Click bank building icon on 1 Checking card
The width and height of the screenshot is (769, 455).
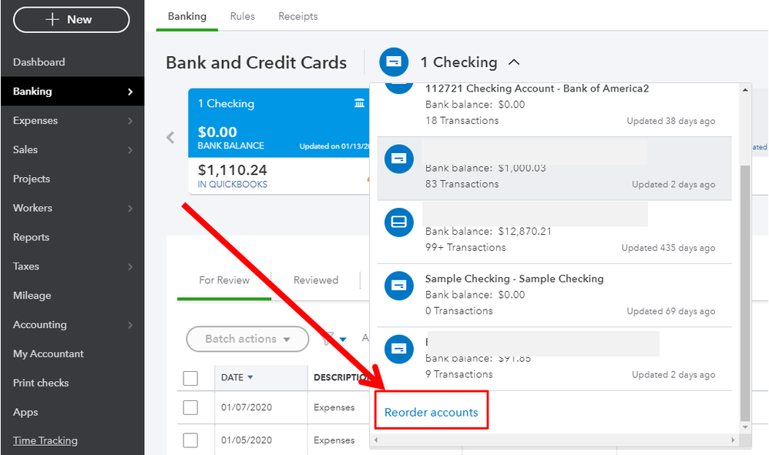click(360, 103)
